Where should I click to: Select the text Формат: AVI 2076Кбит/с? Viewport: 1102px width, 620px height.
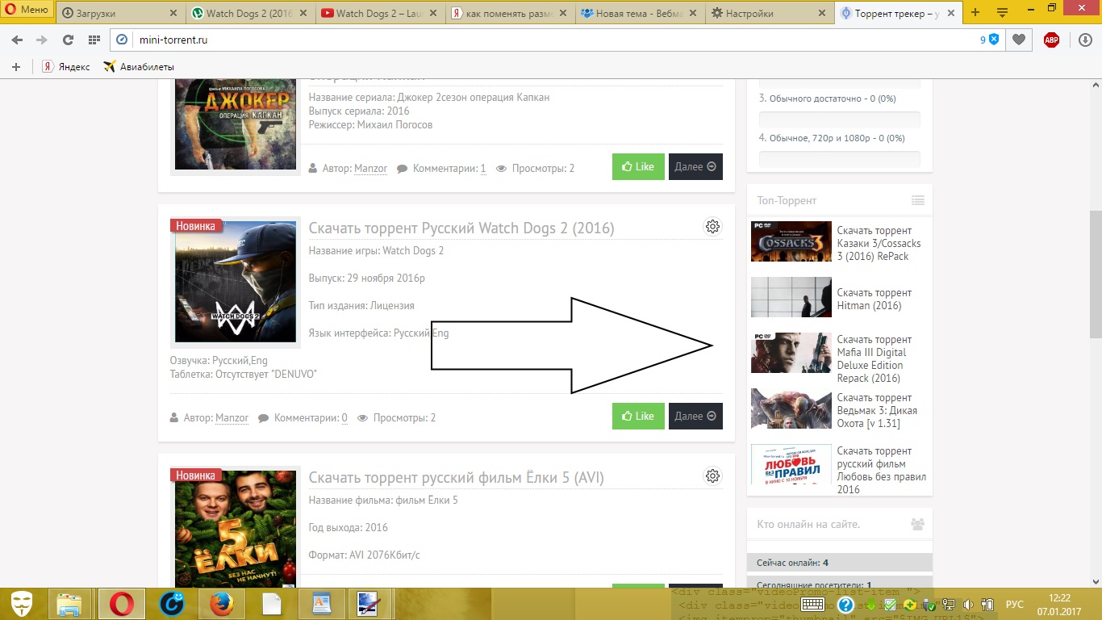click(365, 555)
